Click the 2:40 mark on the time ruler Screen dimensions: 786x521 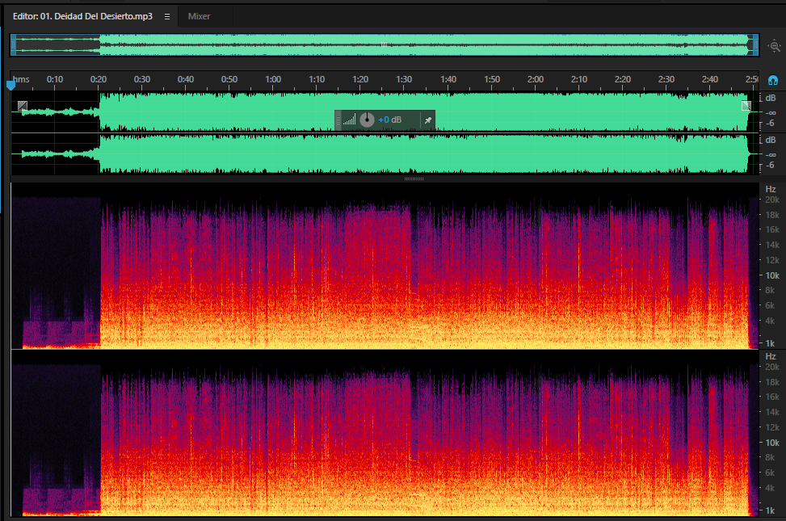tap(710, 79)
